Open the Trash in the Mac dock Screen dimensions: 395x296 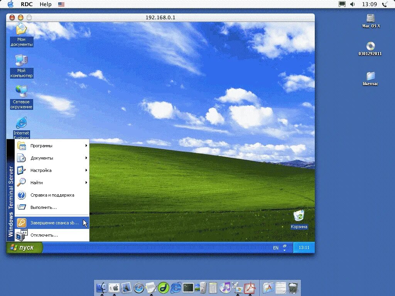(x=293, y=287)
